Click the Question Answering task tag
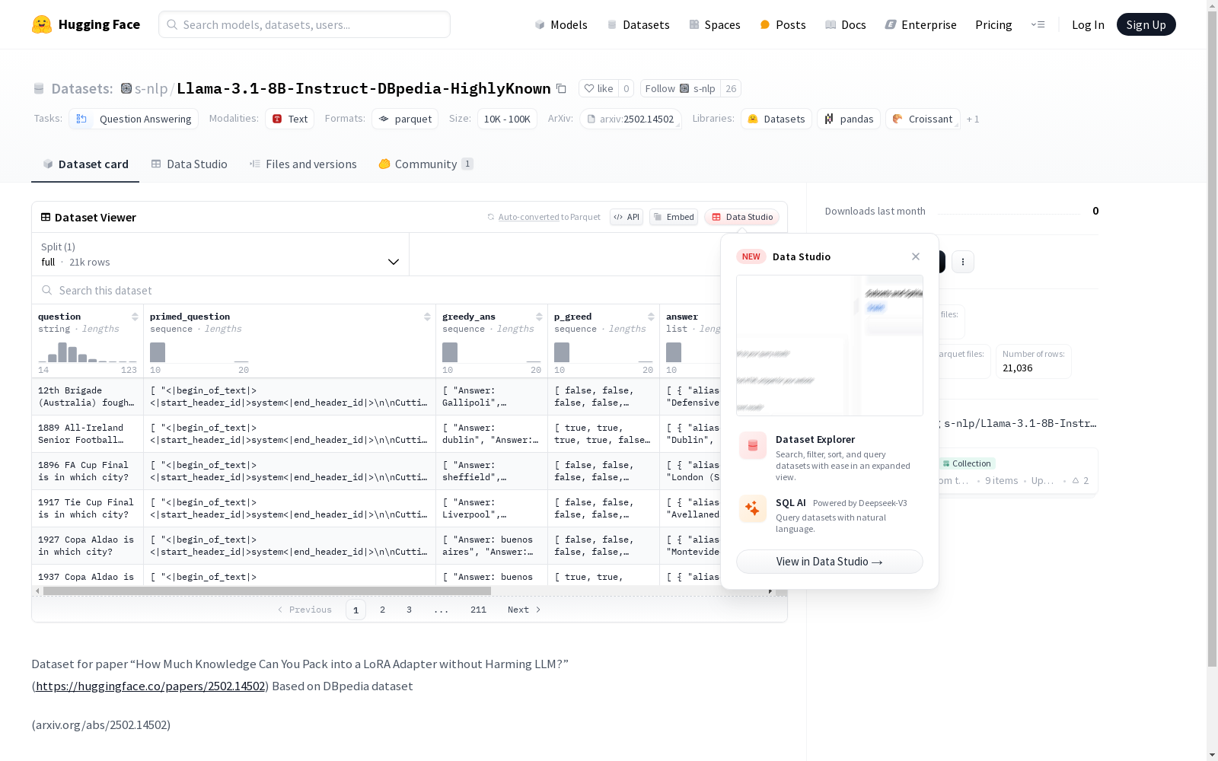This screenshot has height=761, width=1218. (x=134, y=119)
